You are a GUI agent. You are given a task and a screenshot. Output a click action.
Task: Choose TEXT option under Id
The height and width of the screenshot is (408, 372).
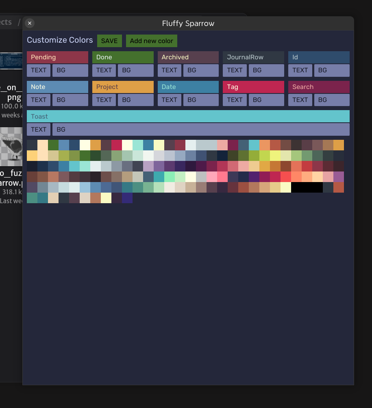pyautogui.click(x=300, y=70)
